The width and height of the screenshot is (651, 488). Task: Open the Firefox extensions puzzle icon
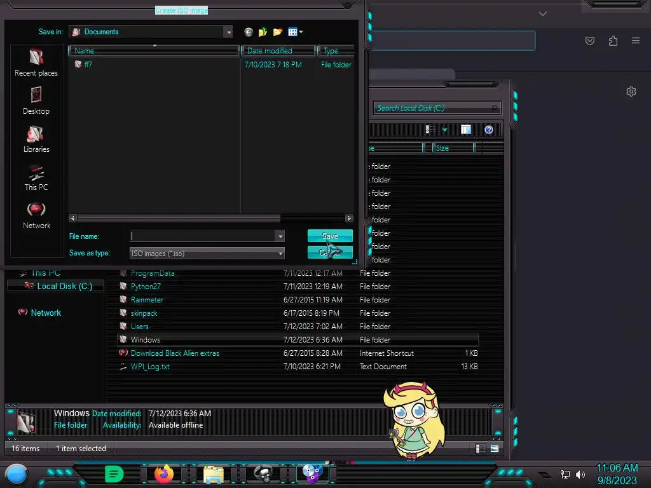point(613,41)
